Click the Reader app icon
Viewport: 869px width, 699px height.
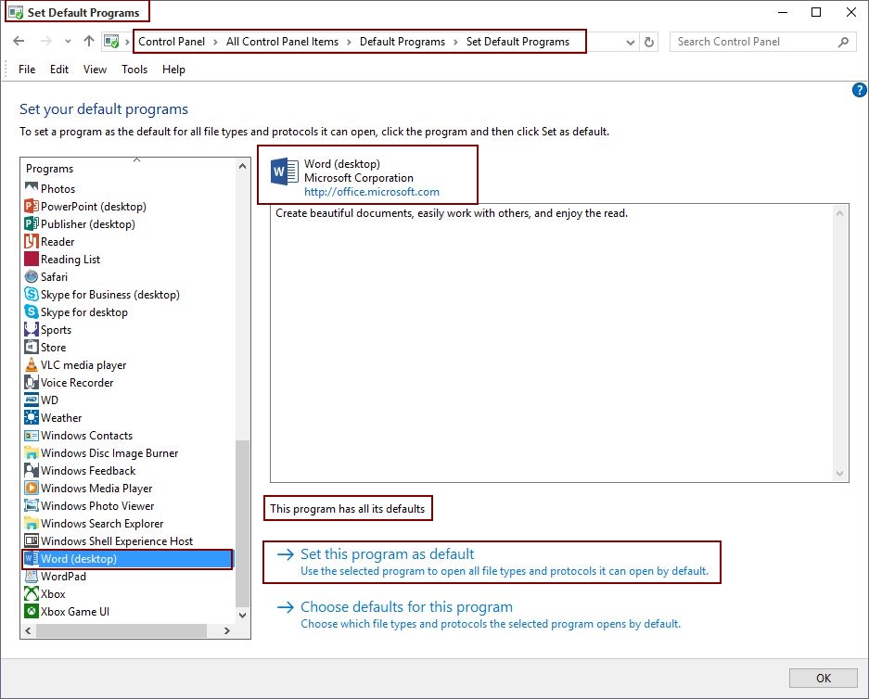(x=32, y=241)
